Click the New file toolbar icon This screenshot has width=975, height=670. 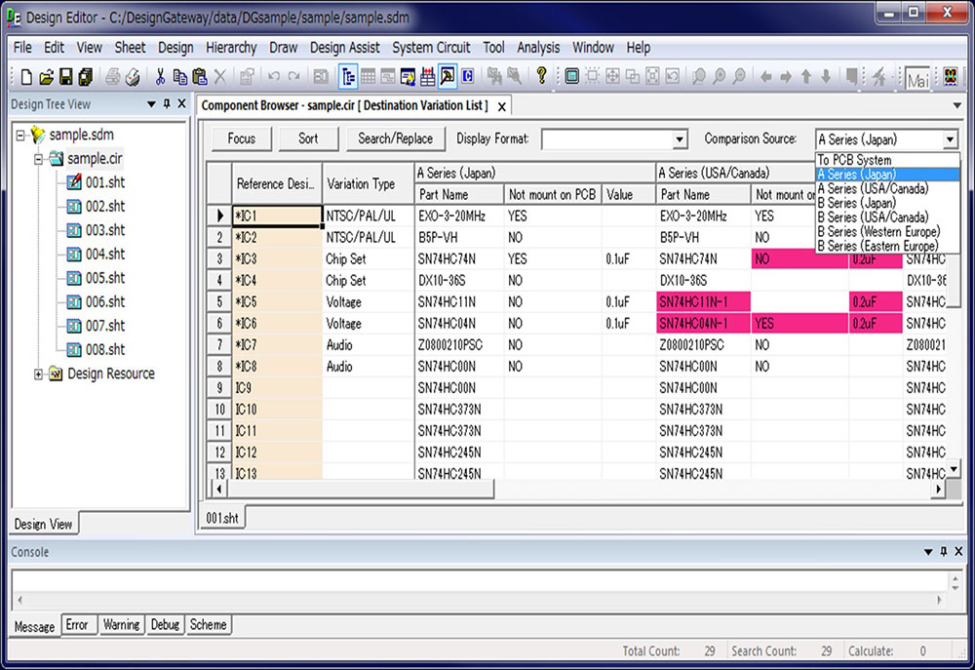coord(26,76)
